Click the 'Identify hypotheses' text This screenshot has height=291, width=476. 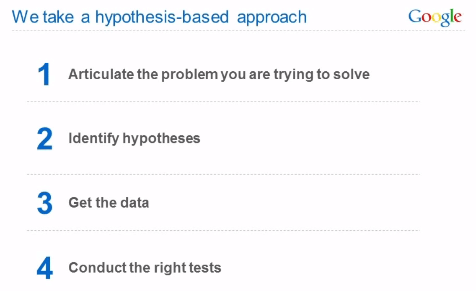click(x=134, y=138)
